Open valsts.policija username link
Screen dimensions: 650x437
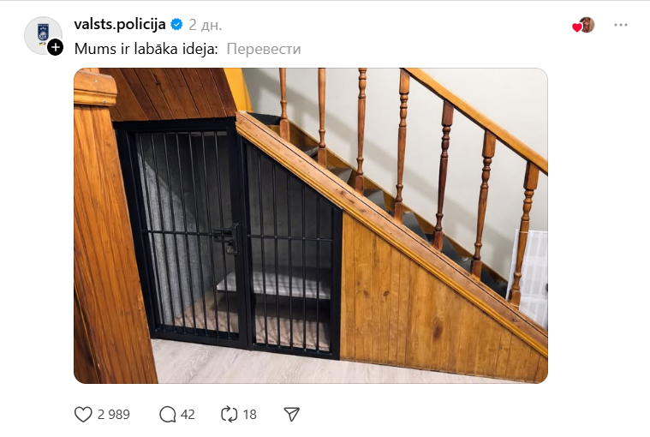coord(120,25)
